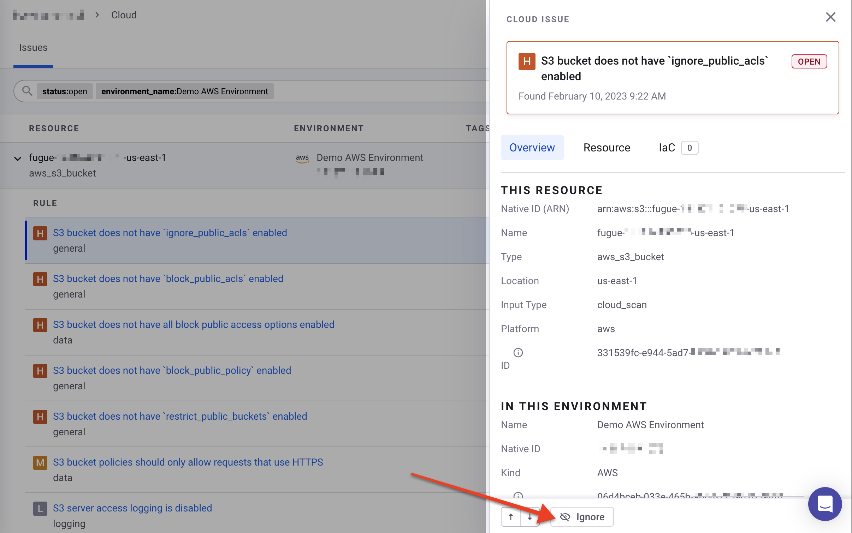Click the Cloud breadcrumb link
The height and width of the screenshot is (533, 852).
(x=124, y=15)
